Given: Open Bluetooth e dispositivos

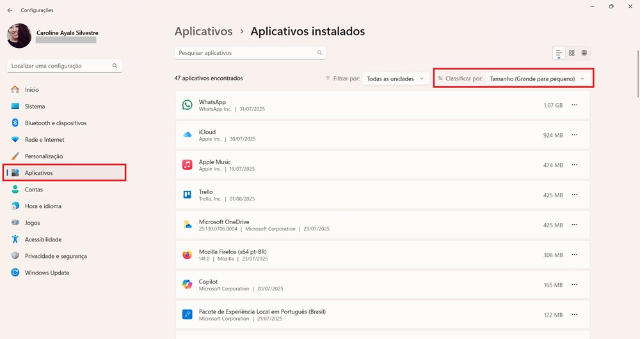Looking at the screenshot, I should (x=64, y=123).
